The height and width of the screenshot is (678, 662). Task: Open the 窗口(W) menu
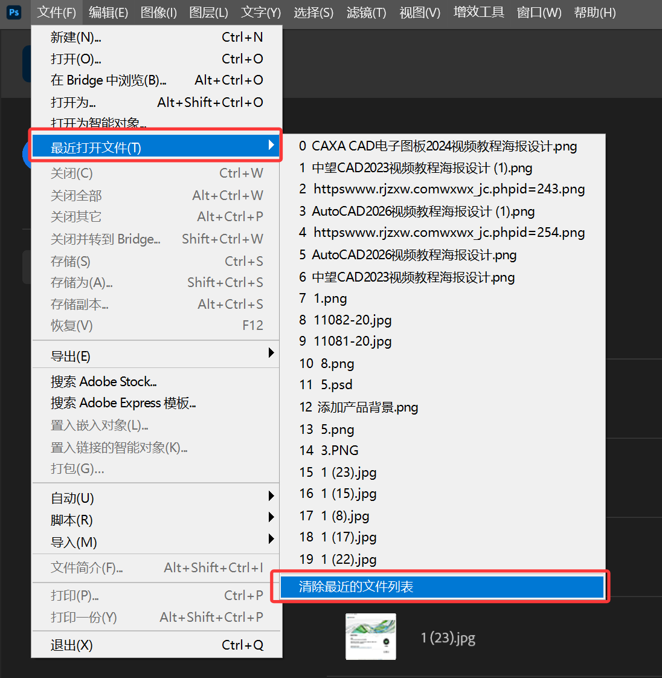click(539, 13)
